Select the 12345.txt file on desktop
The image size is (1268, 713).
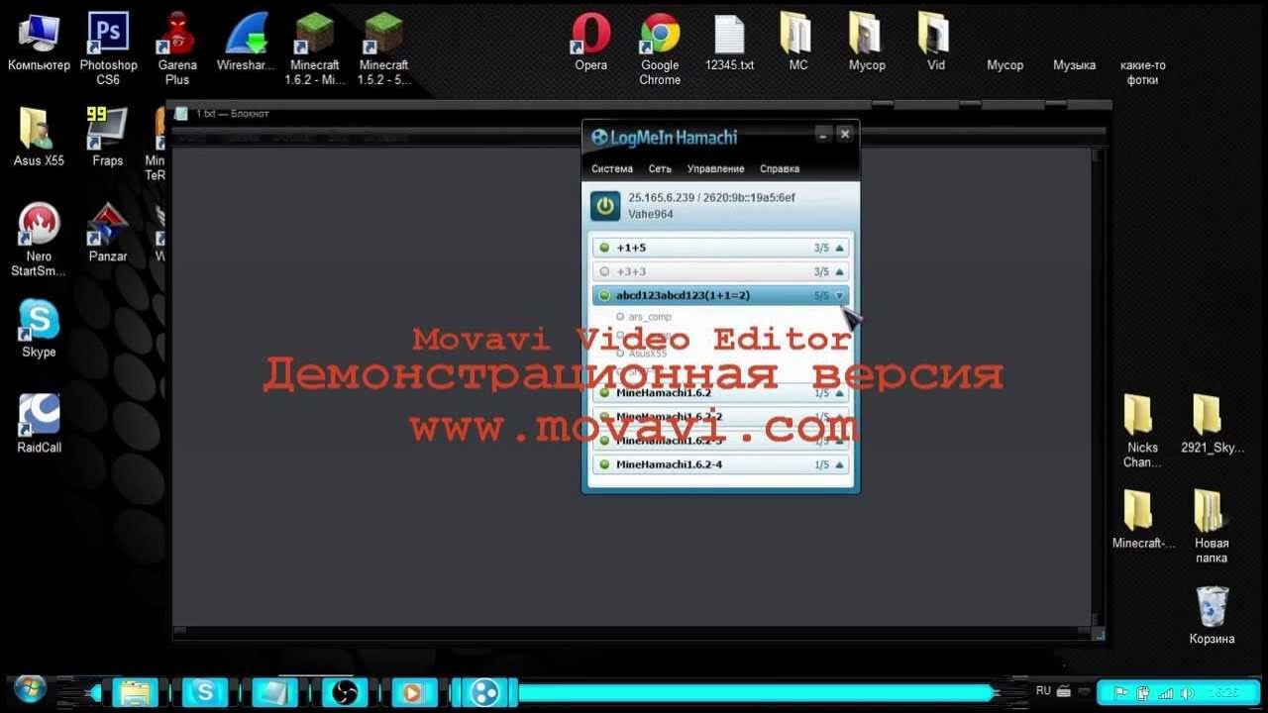pyautogui.click(x=729, y=44)
